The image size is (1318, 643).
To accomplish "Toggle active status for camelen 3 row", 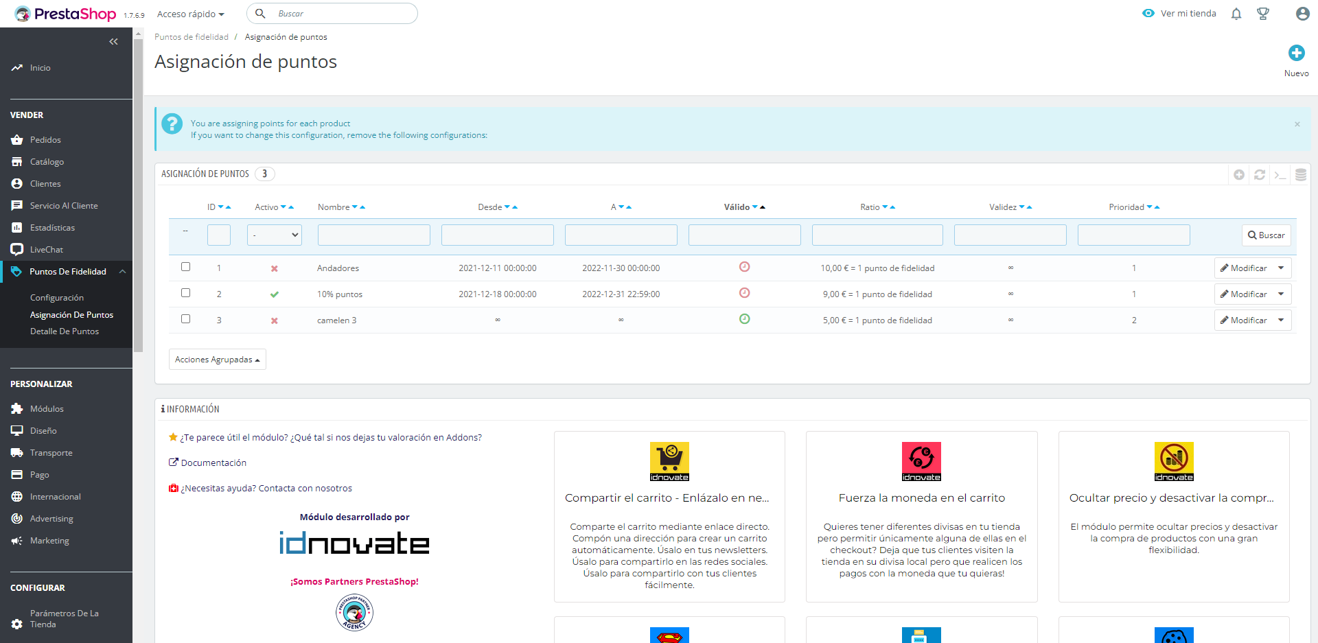I will 275,320.
